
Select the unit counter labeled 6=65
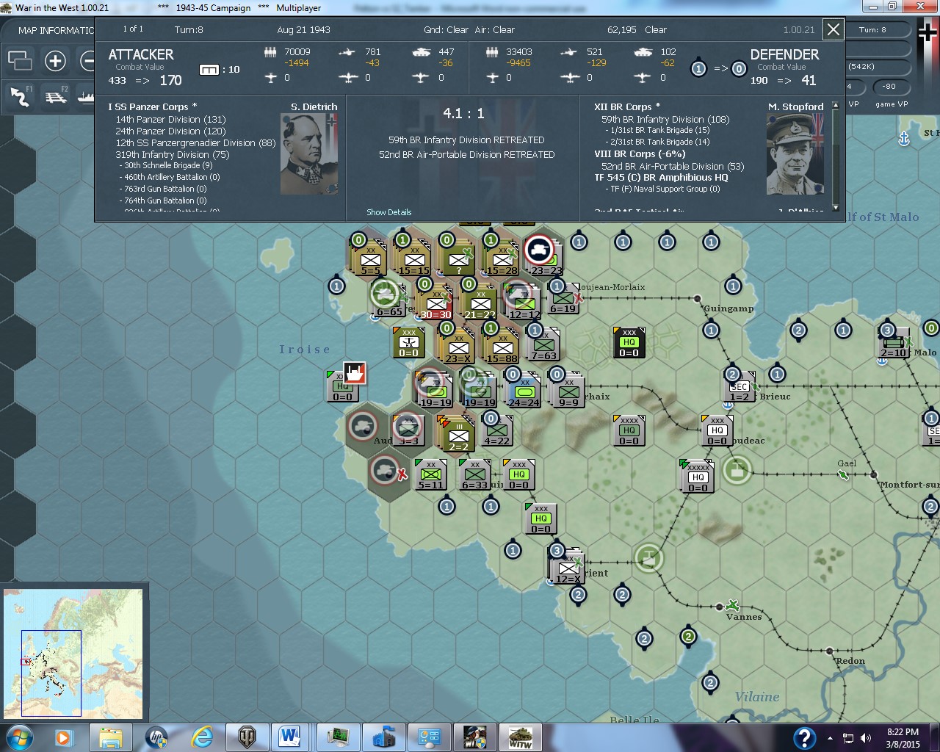pos(388,300)
